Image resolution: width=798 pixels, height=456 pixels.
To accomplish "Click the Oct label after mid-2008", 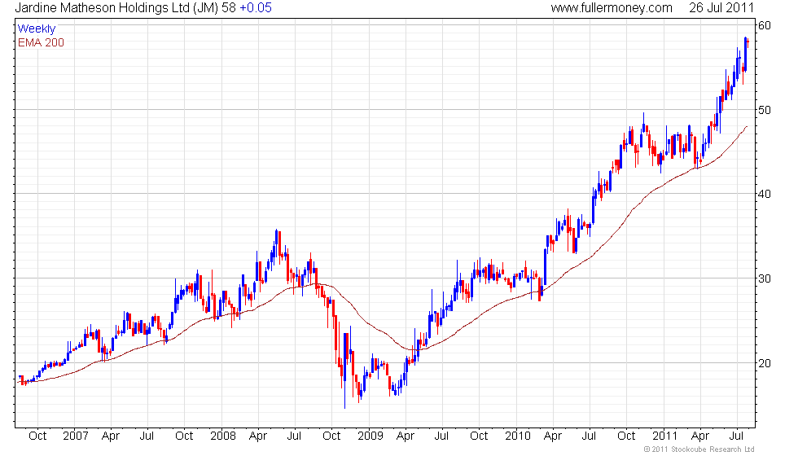I will [x=332, y=436].
